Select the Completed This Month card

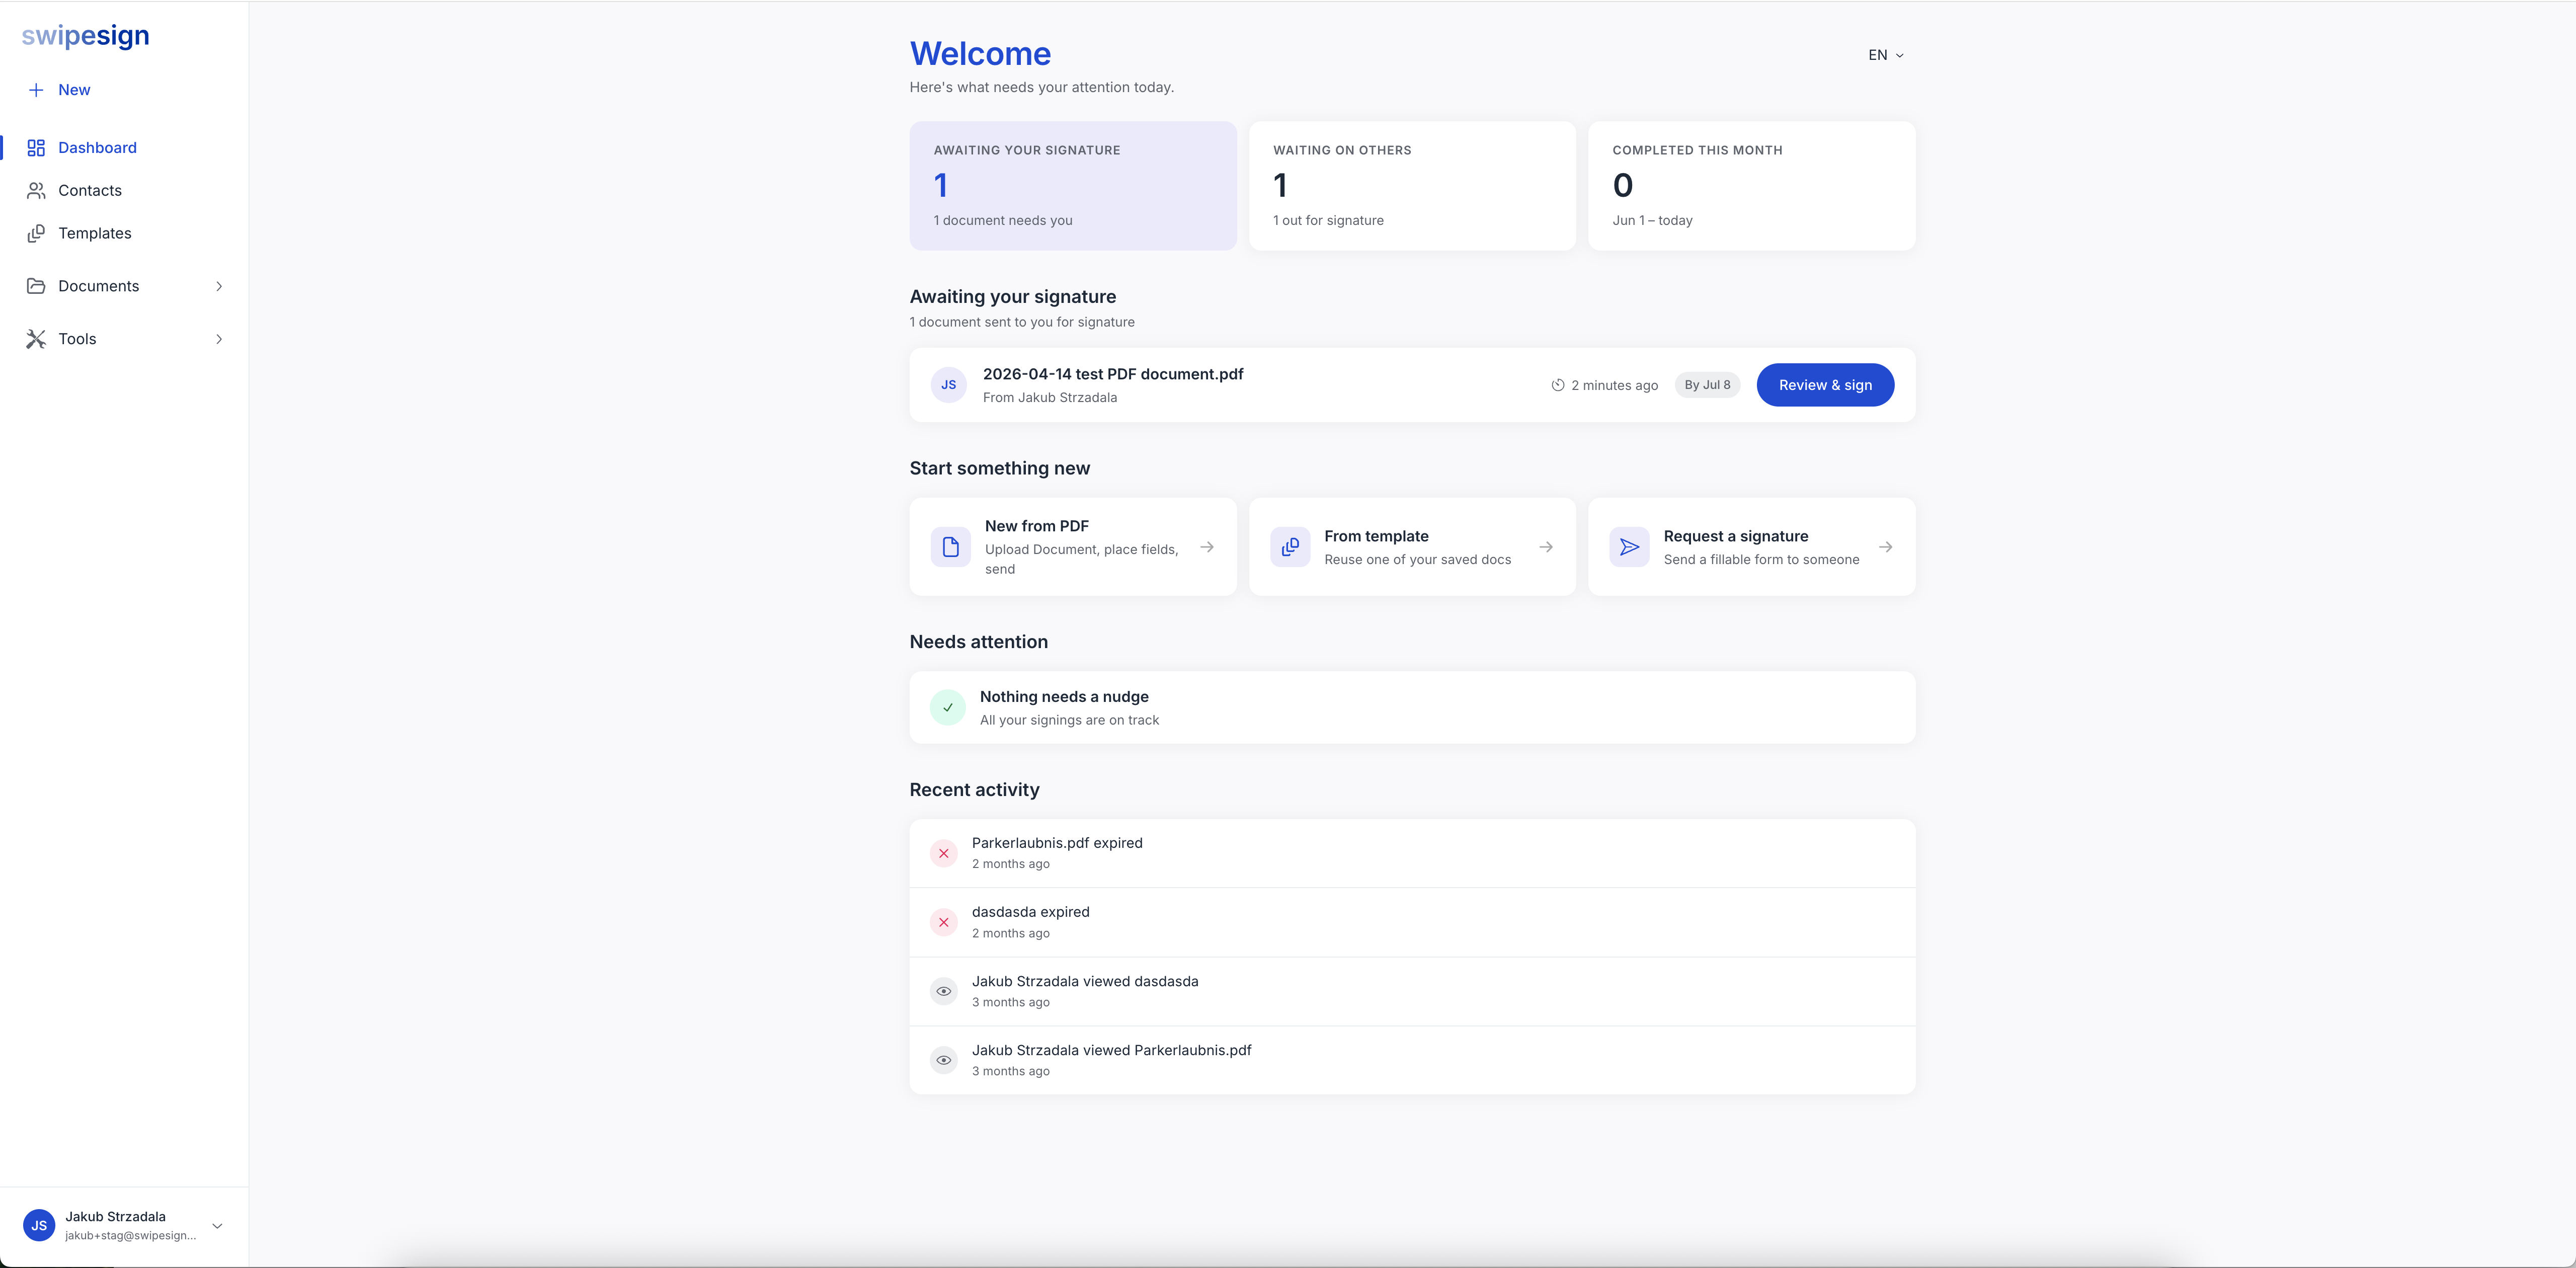[x=1751, y=186]
